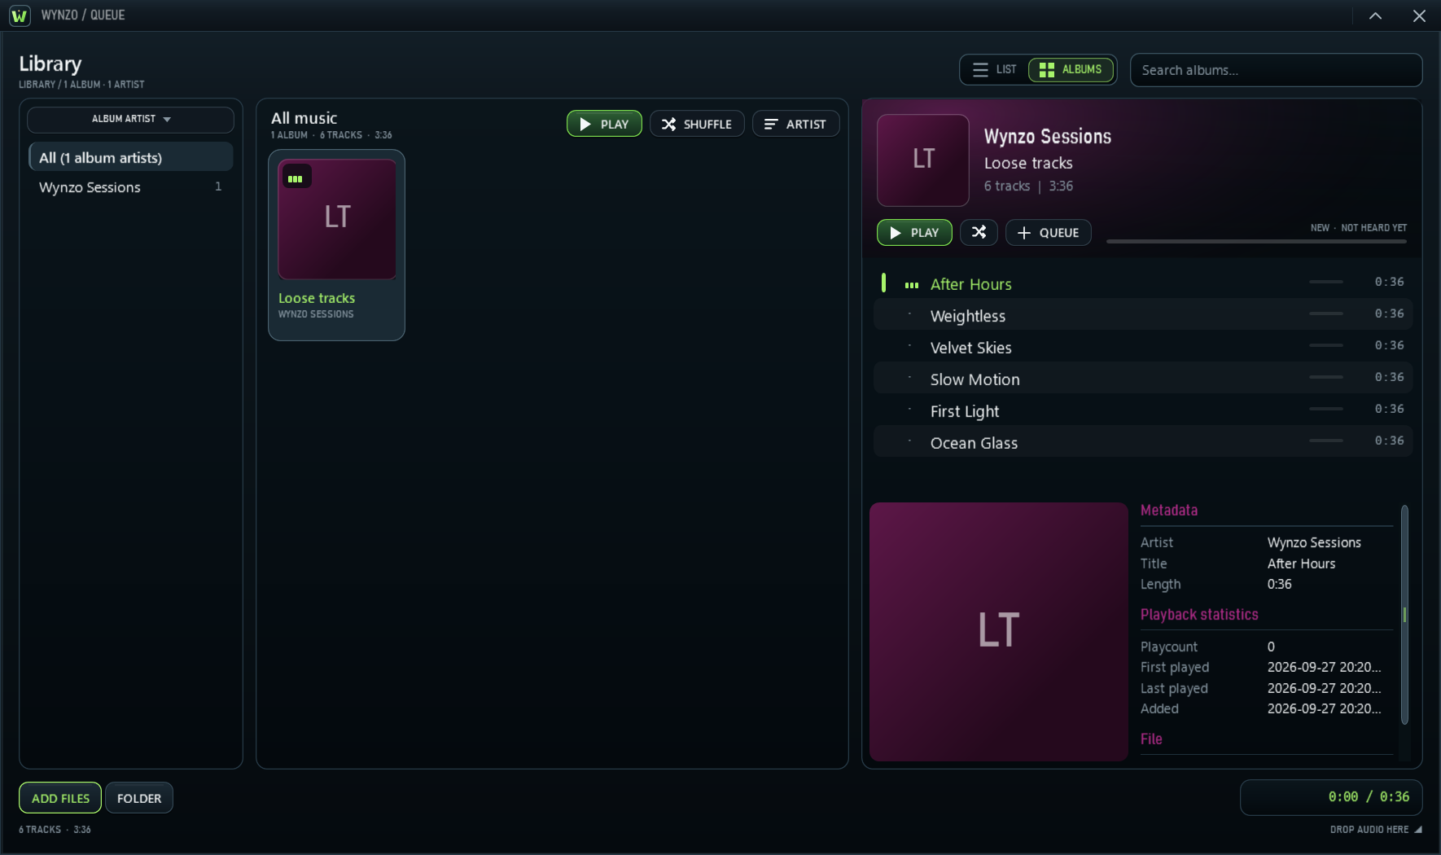This screenshot has height=855, width=1441.
Task: Open the Loose tracks album thumbnail
Action: coord(337,219)
